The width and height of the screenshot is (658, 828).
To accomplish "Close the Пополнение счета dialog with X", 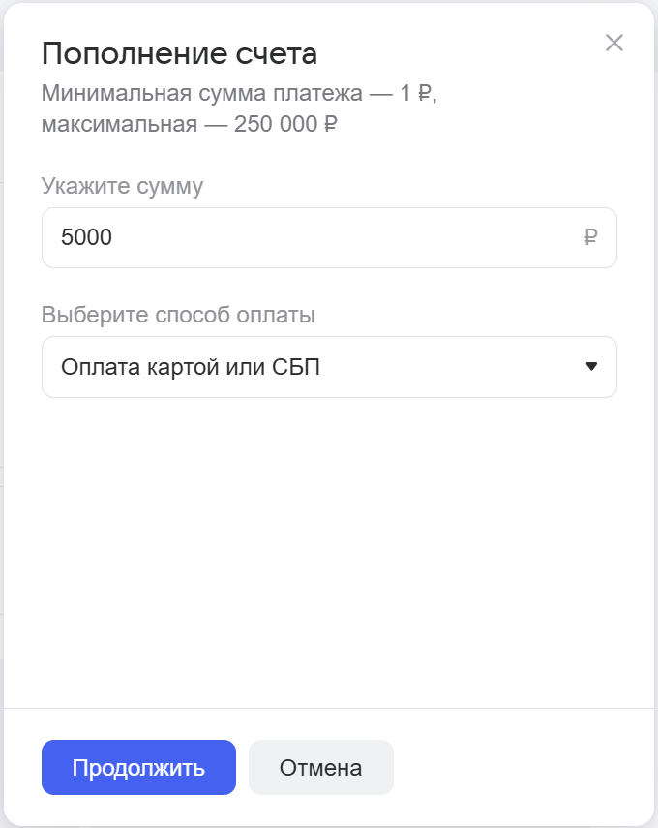I will [x=614, y=43].
